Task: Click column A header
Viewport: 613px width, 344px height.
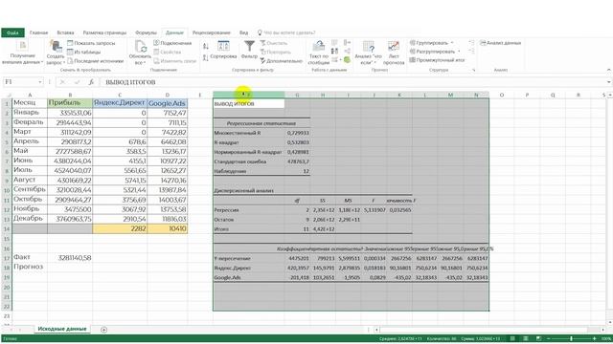Action: click(30, 95)
